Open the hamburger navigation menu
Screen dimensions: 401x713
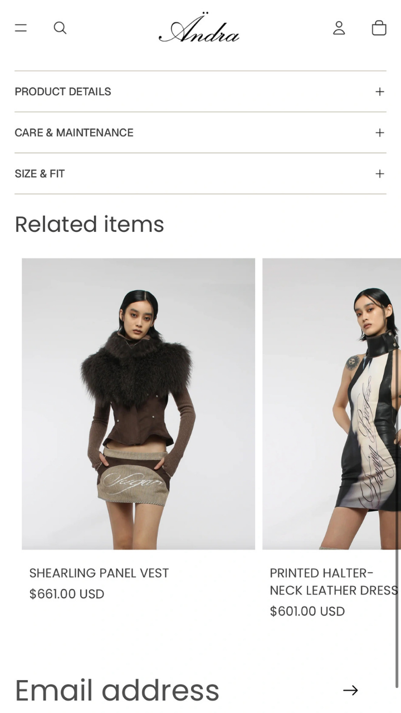(x=21, y=28)
